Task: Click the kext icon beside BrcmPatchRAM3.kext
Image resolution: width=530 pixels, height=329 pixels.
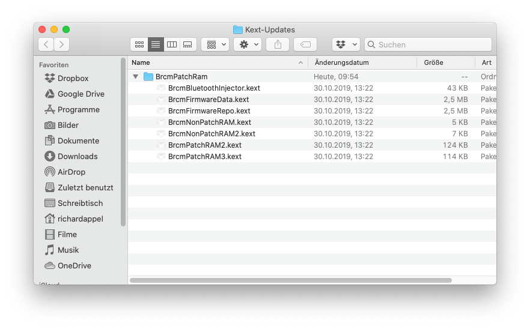Action: (x=161, y=156)
